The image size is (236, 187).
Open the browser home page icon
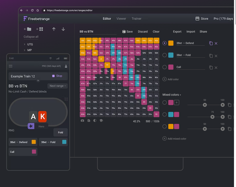(x=38, y=10)
